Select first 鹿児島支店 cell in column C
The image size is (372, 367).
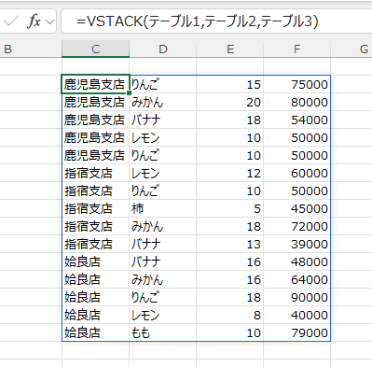[96, 84]
